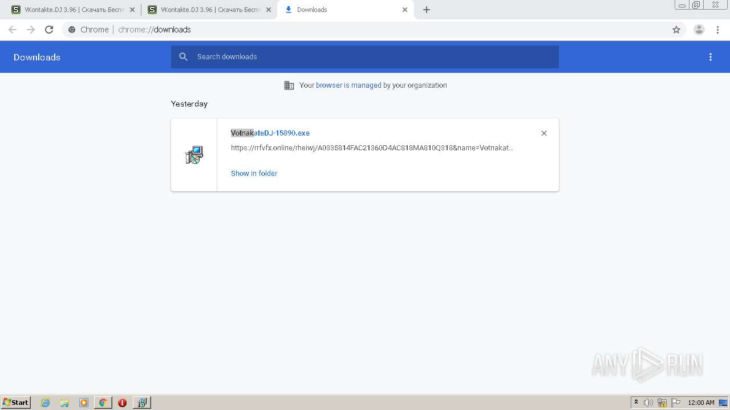The width and height of the screenshot is (730, 410).
Task: Click the 'Yesterday' date heading
Action: (189, 104)
